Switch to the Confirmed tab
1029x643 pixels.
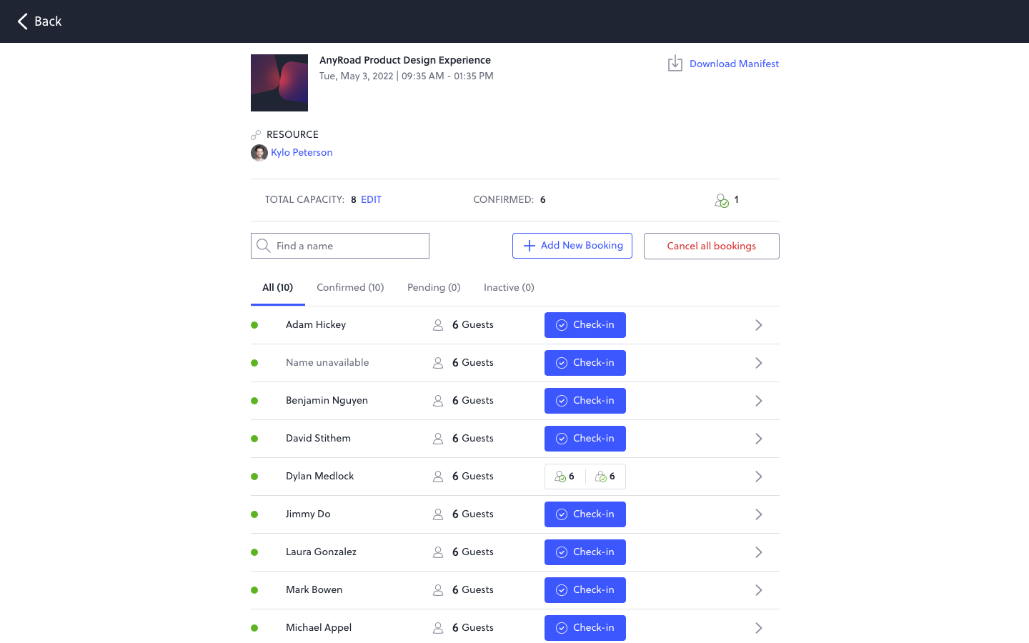(350, 287)
